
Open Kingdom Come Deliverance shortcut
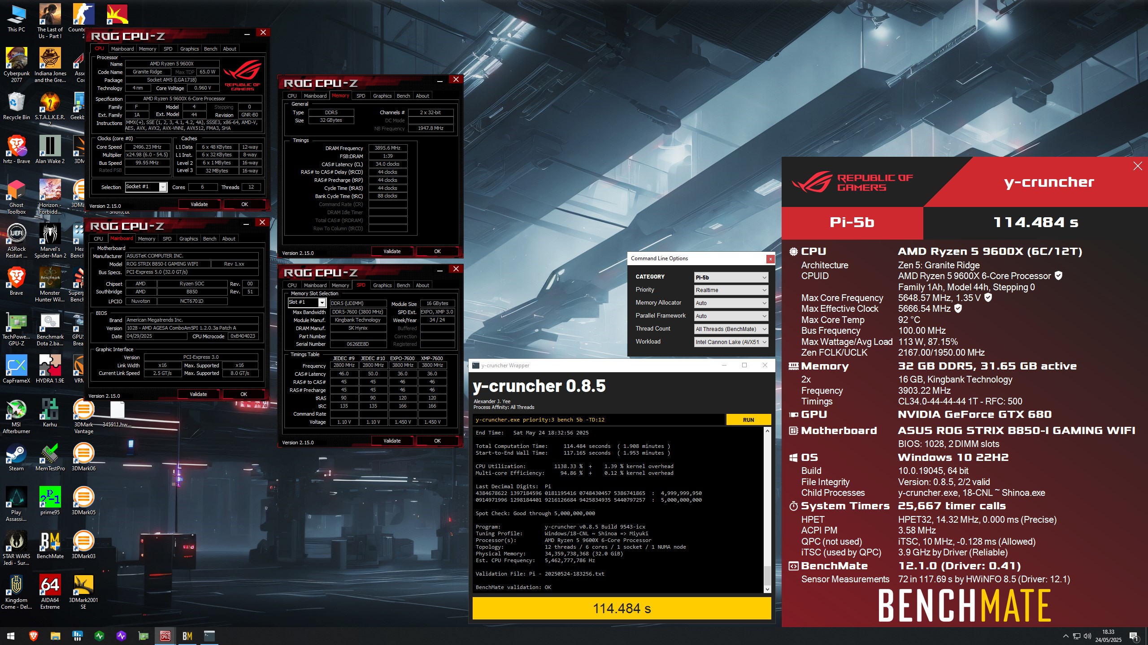click(x=16, y=592)
